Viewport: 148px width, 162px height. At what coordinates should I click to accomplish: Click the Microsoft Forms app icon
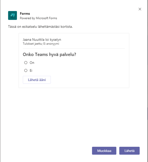coord(12,15)
